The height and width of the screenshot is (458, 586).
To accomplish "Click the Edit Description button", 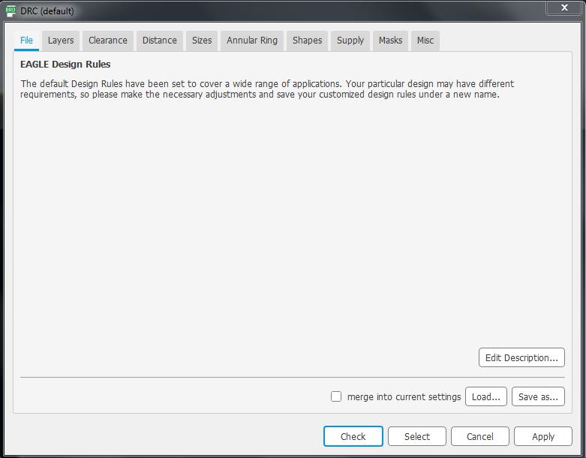I will (x=521, y=358).
